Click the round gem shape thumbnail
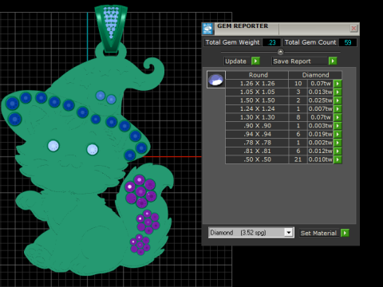Image resolution: width=383 pixels, height=287 pixels. (216, 79)
